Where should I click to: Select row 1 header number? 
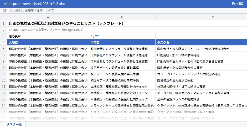pos(3,23)
